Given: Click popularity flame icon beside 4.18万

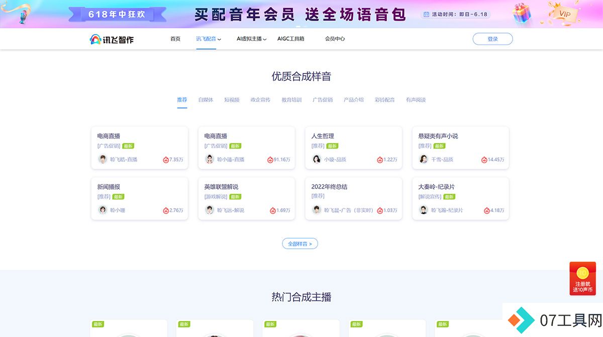Looking at the screenshot, I should (x=487, y=210).
